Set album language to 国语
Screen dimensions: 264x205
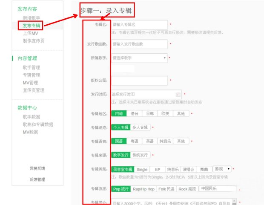coord(119,141)
